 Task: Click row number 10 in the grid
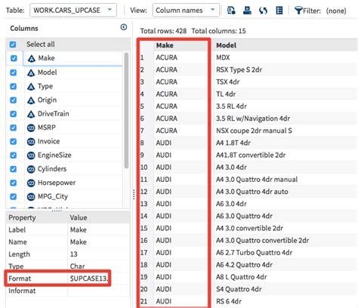coord(144,168)
